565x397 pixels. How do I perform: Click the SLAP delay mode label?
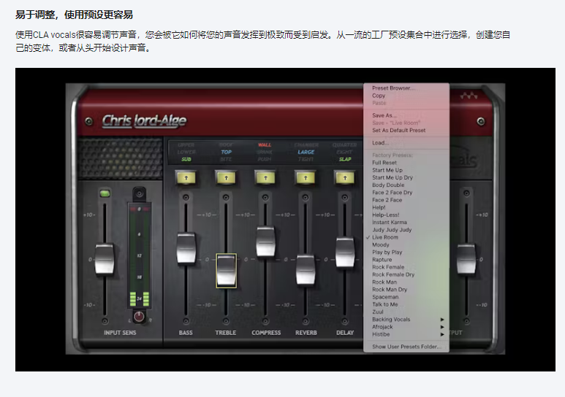click(x=345, y=159)
